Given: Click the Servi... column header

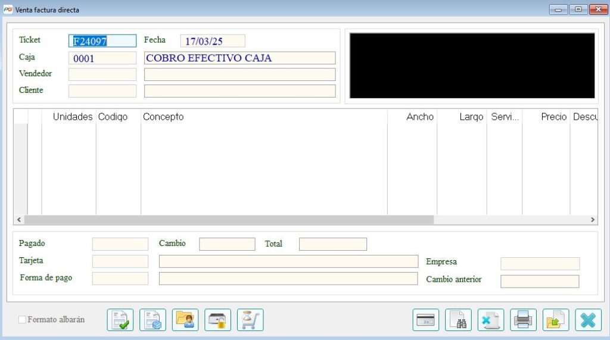Looking at the screenshot, I should (505, 117).
